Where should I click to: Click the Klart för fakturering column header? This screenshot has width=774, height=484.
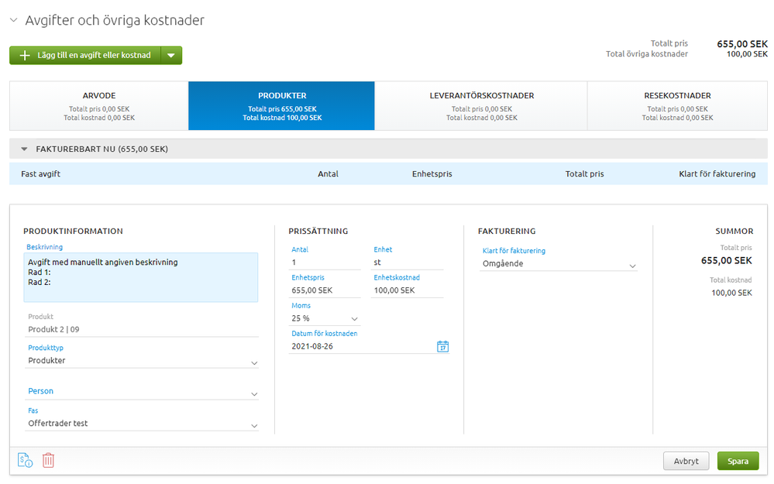[x=717, y=173]
